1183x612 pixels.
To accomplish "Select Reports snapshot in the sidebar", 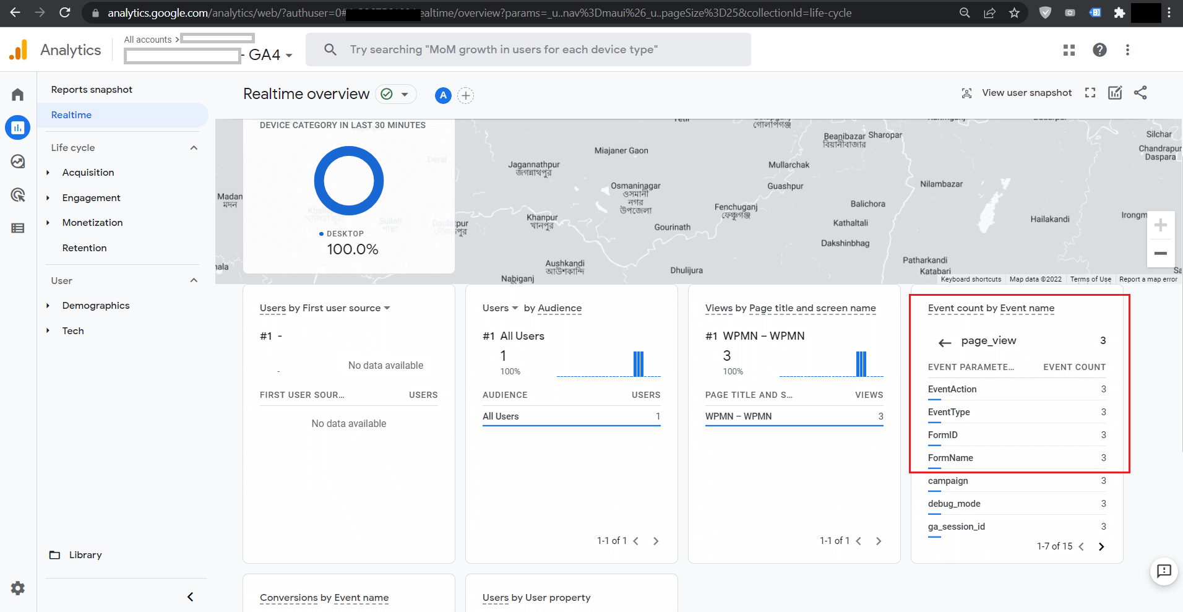I will (92, 90).
